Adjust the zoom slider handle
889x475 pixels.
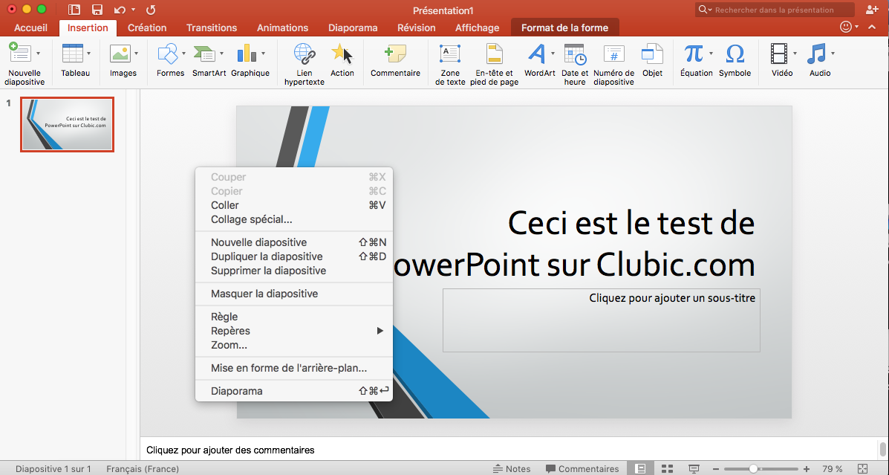point(753,469)
